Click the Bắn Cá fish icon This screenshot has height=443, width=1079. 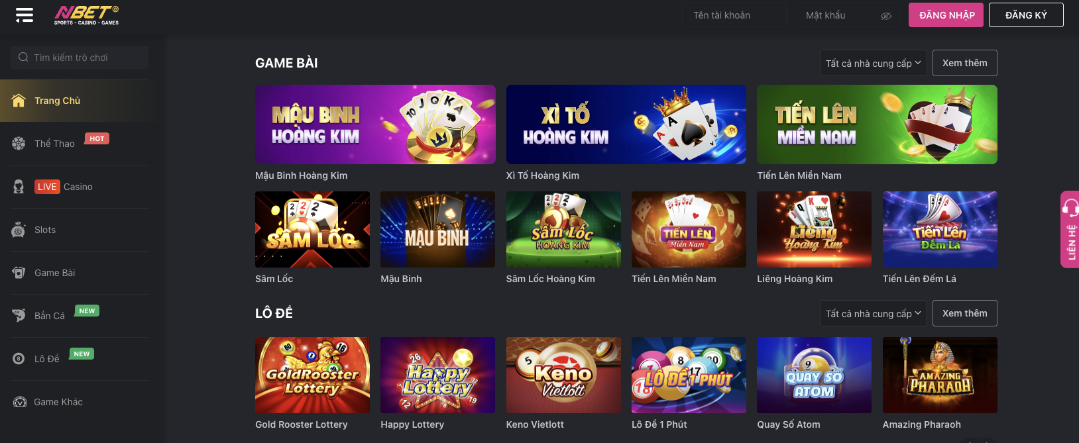pos(19,316)
